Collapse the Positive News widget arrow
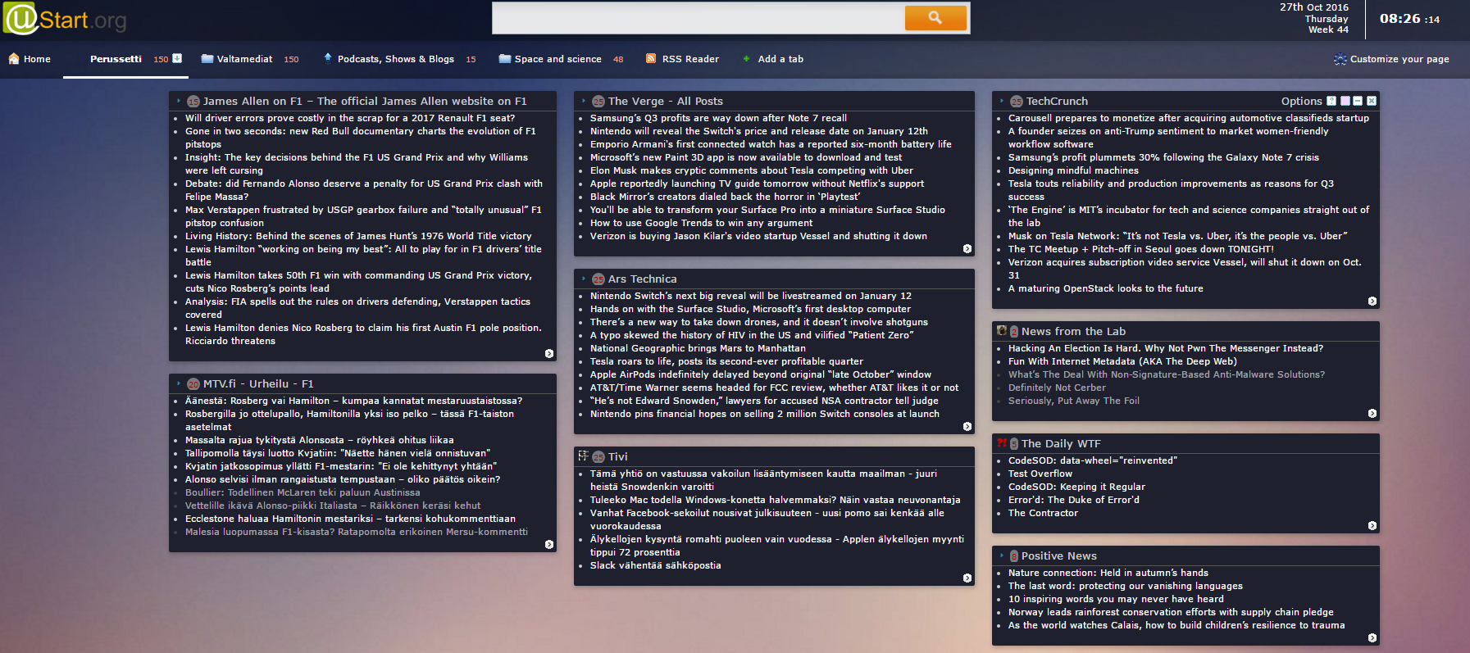This screenshot has width=1470, height=653. (1001, 556)
